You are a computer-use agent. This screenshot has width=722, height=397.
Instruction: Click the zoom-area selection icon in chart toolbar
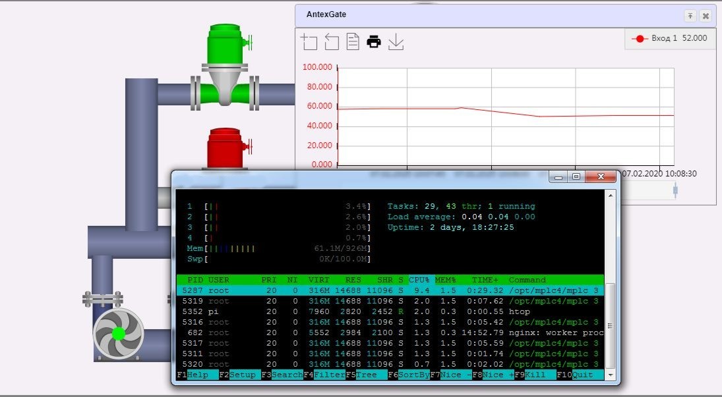(x=309, y=42)
